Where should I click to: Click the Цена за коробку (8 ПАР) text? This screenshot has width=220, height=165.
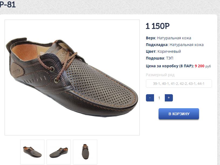pyautogui.click(x=170, y=66)
